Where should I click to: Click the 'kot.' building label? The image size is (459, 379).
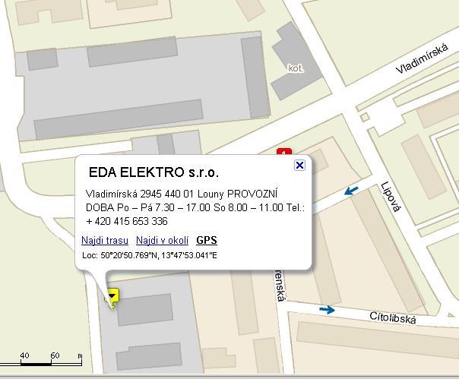click(296, 68)
